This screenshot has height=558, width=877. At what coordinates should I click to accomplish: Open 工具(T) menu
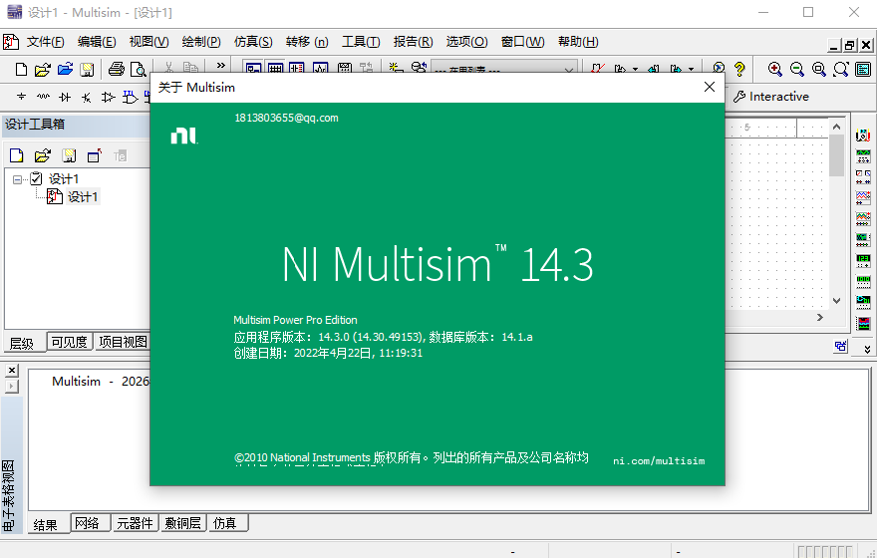(362, 42)
